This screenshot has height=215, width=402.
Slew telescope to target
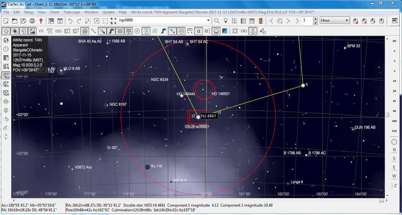(364, 21)
